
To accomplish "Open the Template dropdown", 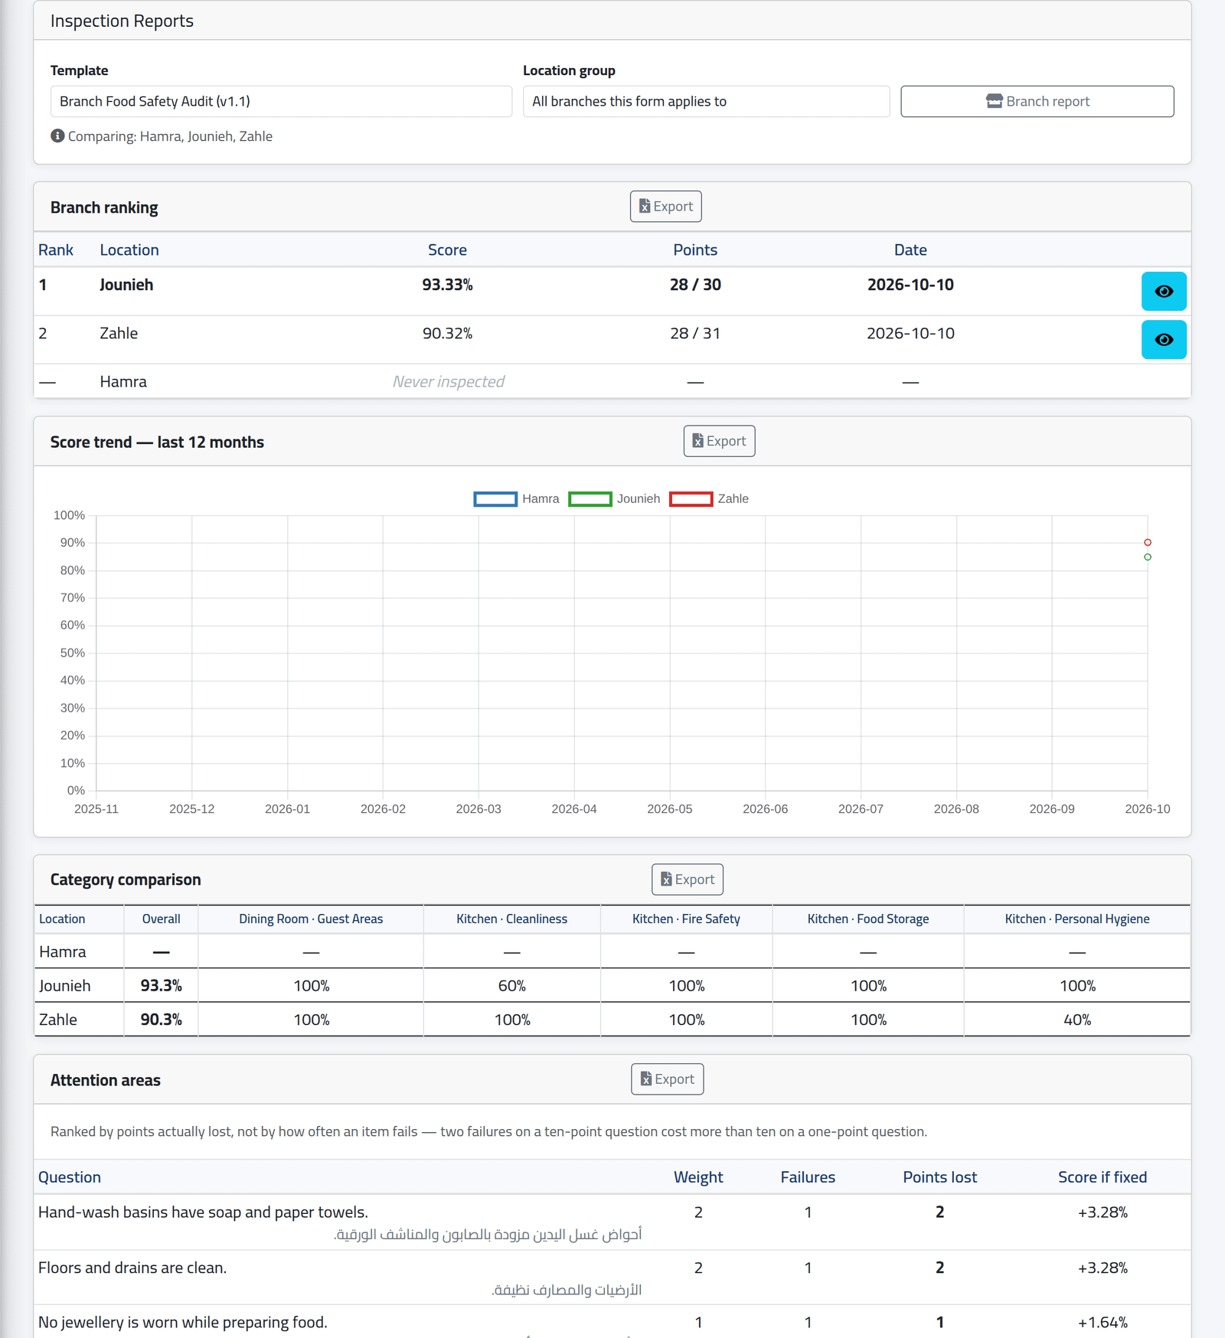I will pyautogui.click(x=281, y=101).
